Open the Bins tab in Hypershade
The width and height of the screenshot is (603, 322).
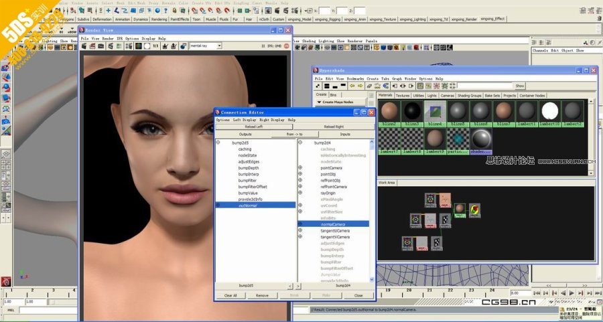334,95
